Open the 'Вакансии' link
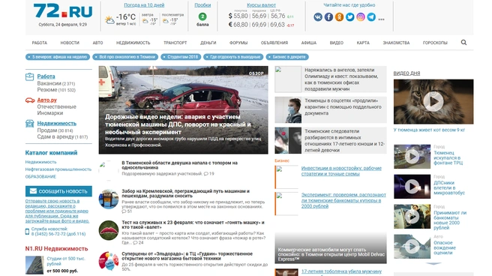Viewport: 492px width, 276px height. (49, 83)
